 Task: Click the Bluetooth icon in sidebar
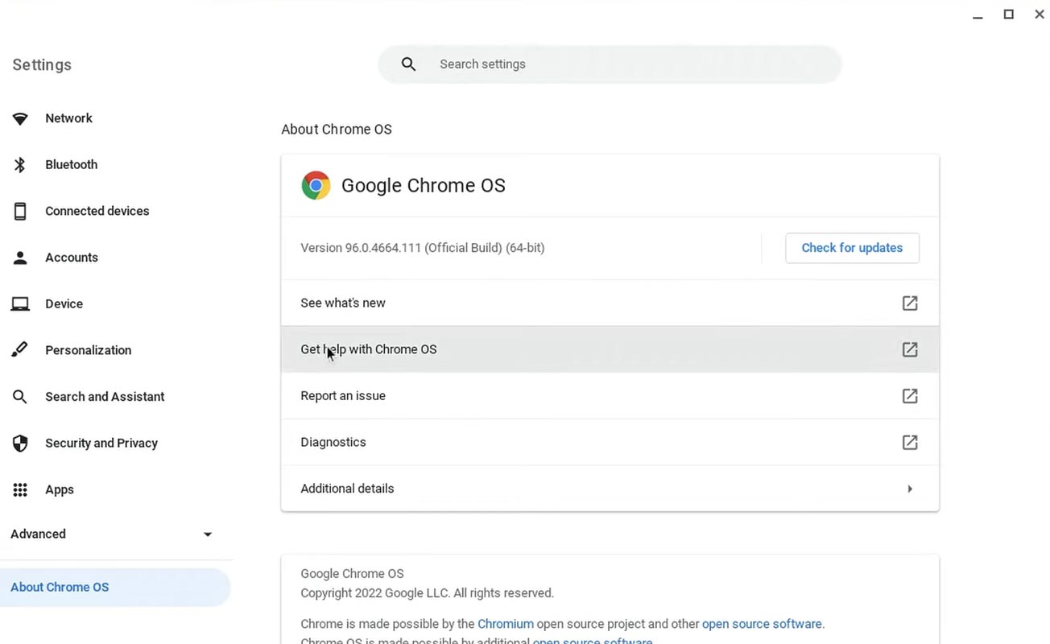coord(20,165)
